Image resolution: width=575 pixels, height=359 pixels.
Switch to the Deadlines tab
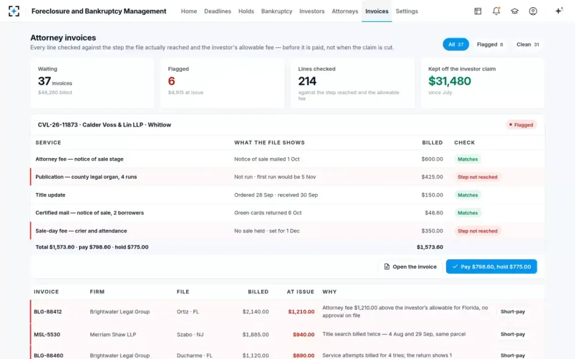click(x=218, y=11)
